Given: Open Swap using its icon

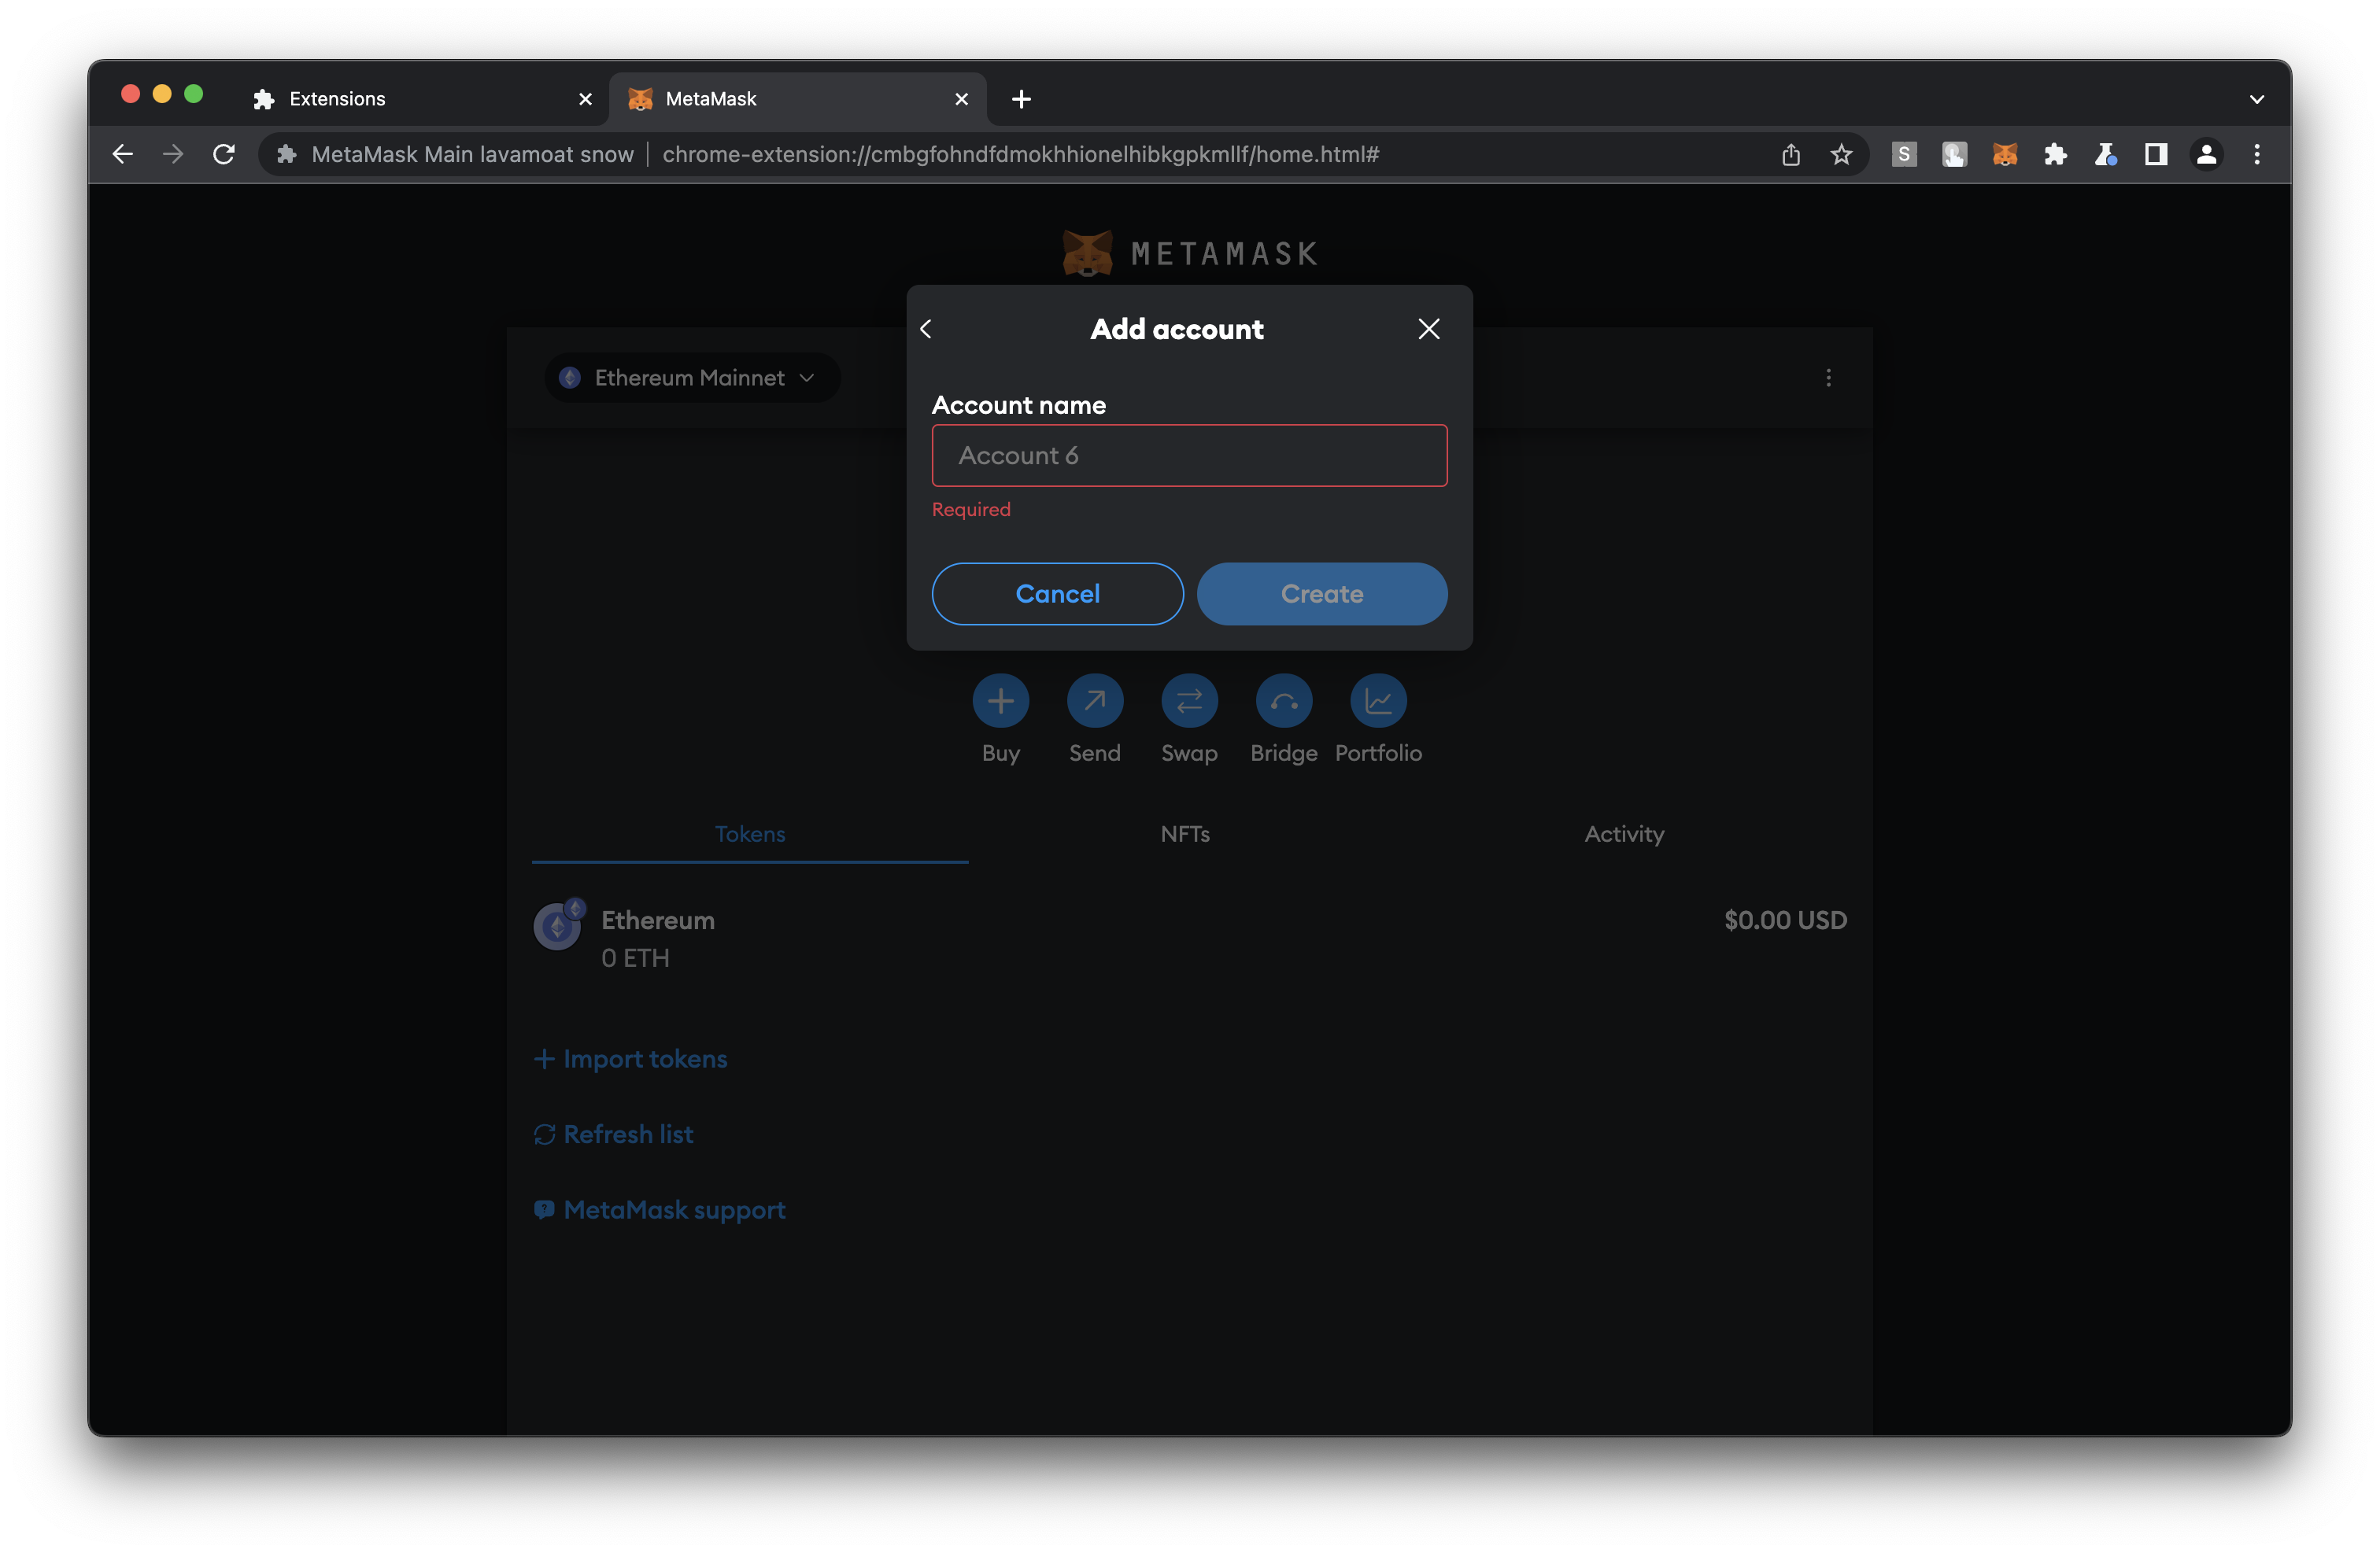Looking at the screenshot, I should click(1189, 700).
